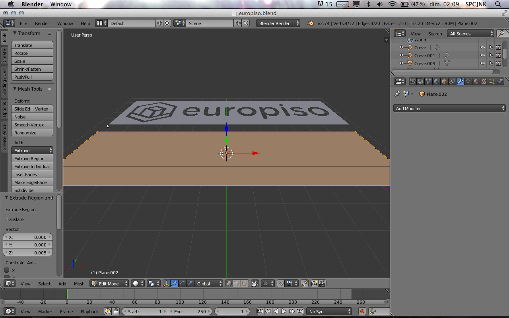Screen dimensions: 509x318
Task: Hide Curve.001 using its eye icon
Action: 483,56
